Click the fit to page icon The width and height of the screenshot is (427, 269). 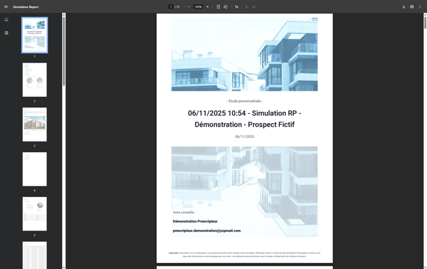pyautogui.click(x=218, y=7)
